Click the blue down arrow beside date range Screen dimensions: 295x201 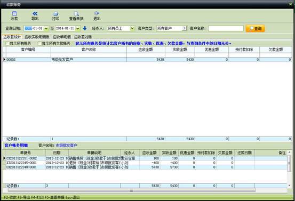85,28
